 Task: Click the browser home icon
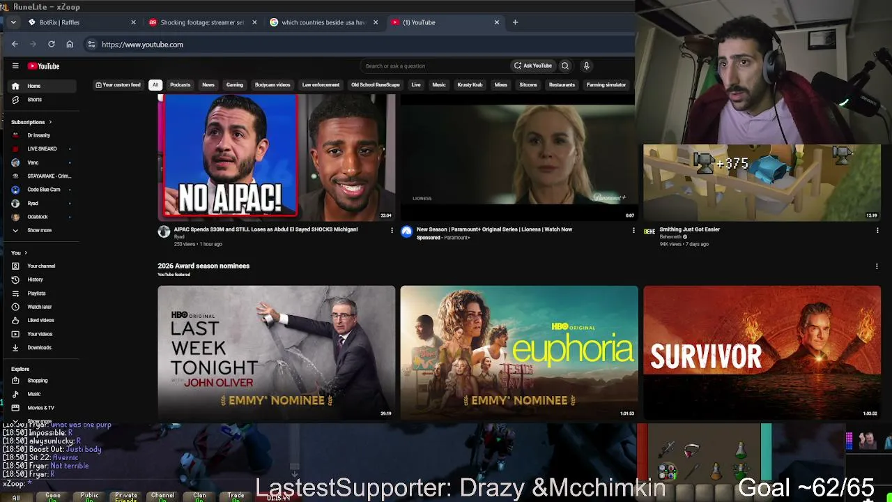[70, 44]
